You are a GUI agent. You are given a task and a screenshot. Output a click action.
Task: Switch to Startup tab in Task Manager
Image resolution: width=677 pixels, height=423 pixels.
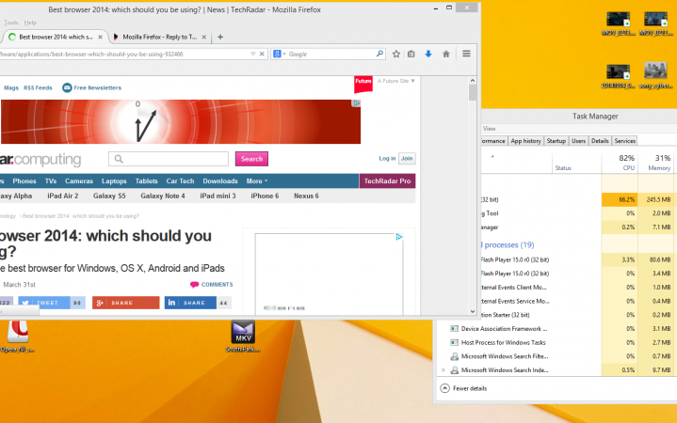556,141
